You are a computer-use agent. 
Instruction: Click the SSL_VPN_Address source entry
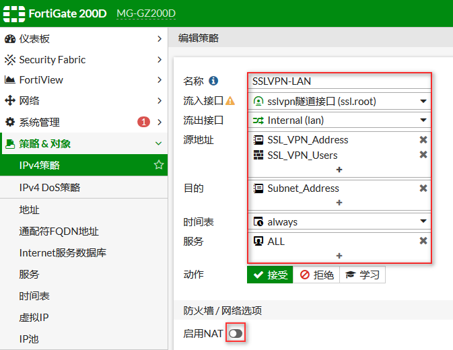pyautogui.click(x=308, y=140)
